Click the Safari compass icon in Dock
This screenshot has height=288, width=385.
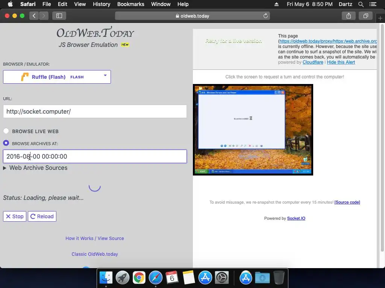click(155, 278)
